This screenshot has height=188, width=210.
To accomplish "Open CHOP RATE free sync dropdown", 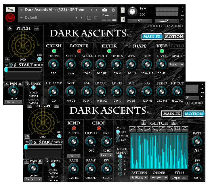I will (x=106, y=155).
